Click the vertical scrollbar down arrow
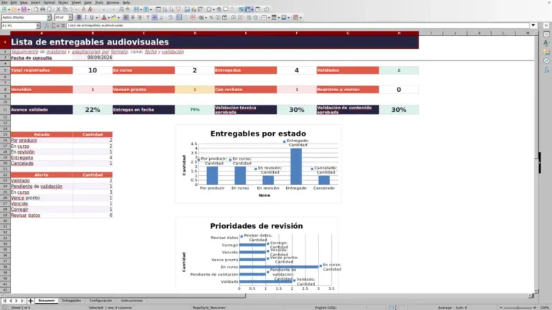This screenshot has width=552, height=310. point(536,291)
